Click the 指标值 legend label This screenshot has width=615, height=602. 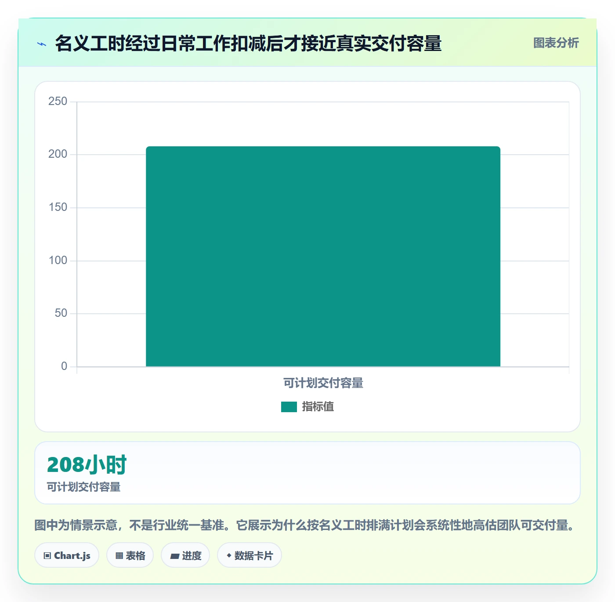pos(318,407)
